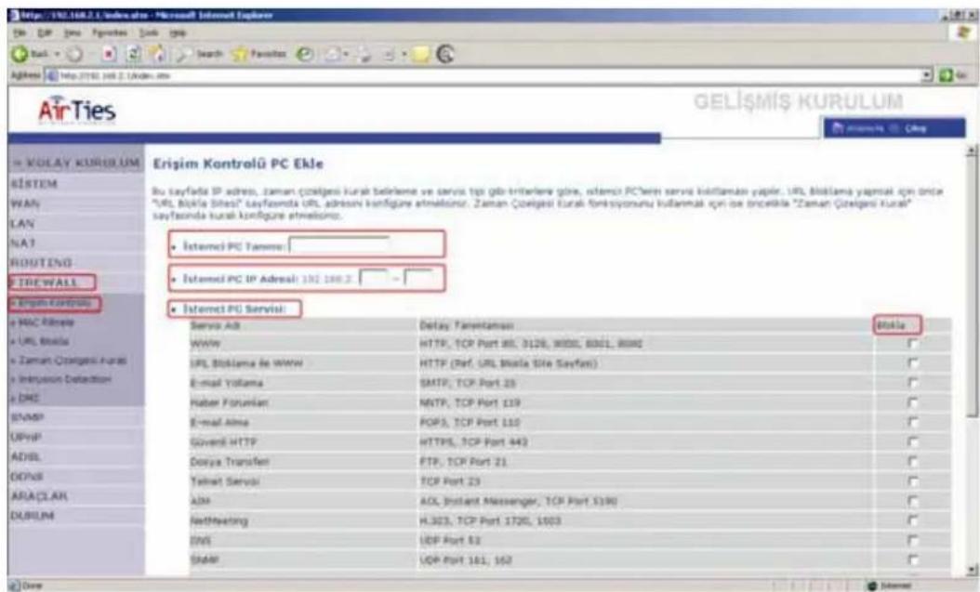Tick Güvenli HTTP HTTPS checkbox
Screen dimensions: 980x592
point(913,441)
